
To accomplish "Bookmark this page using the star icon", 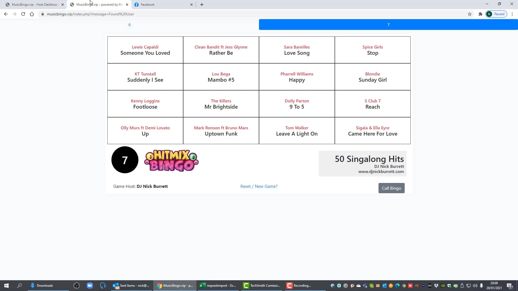I will [470, 14].
